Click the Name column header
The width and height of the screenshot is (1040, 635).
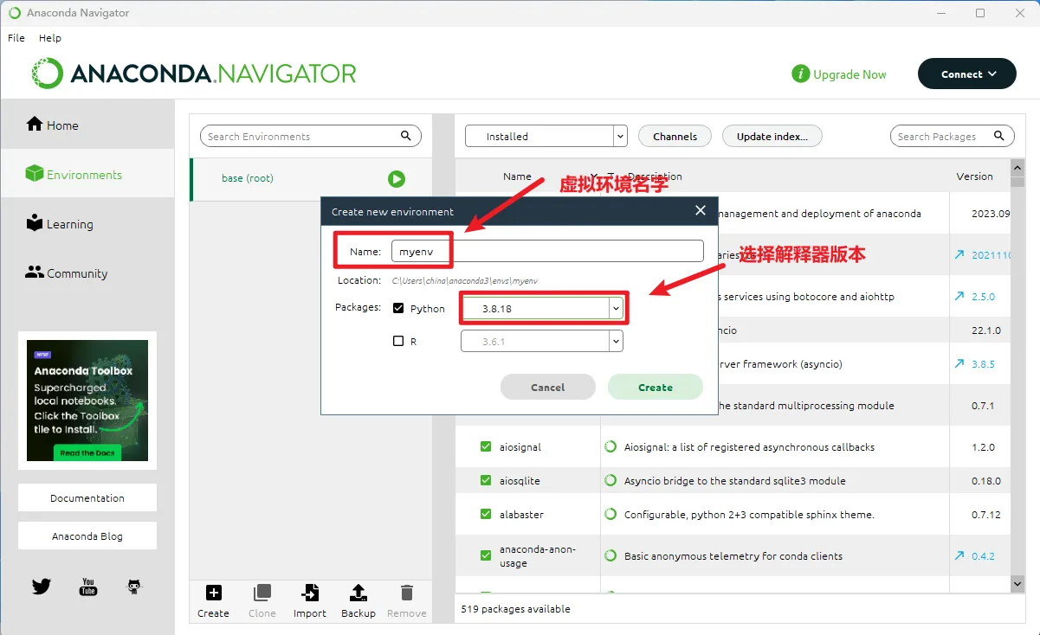click(517, 176)
